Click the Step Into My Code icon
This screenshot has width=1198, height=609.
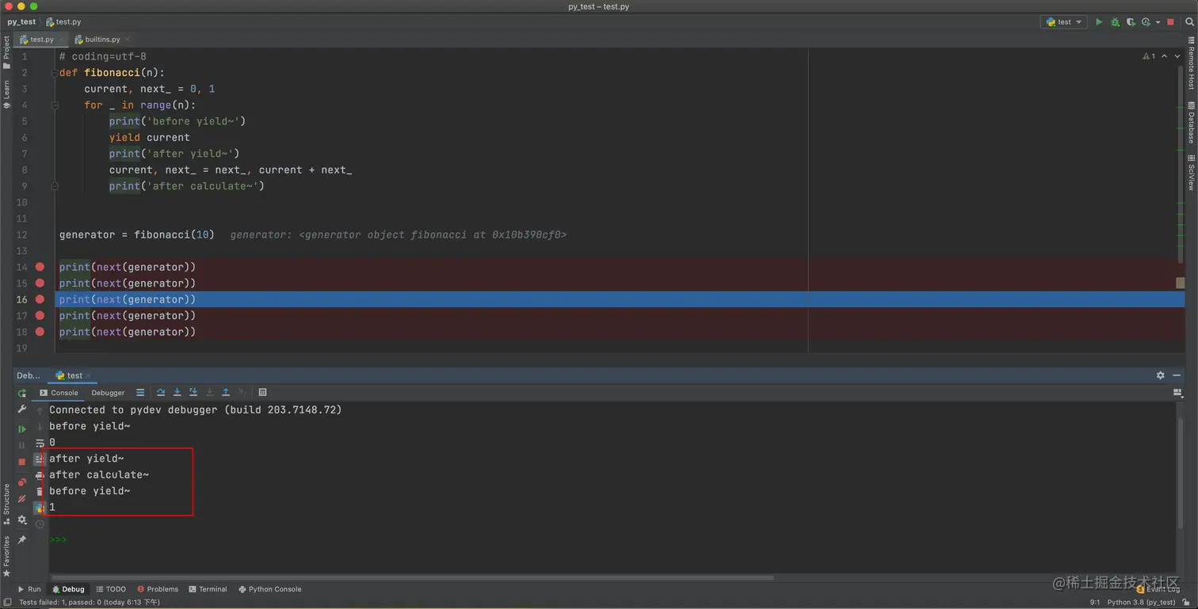[193, 393]
